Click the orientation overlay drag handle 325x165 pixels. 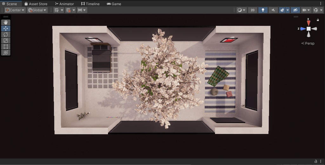click(296, 17)
